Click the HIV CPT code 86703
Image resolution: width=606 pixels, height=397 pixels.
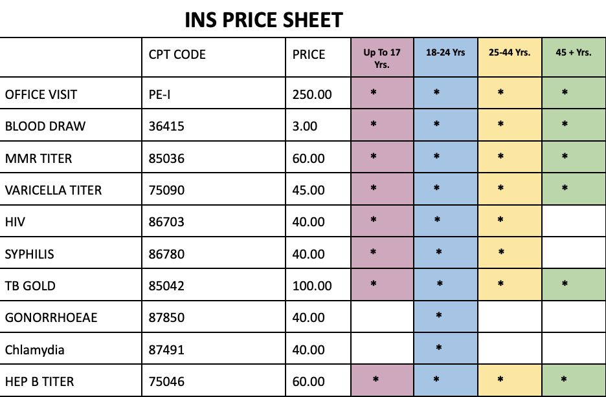point(166,222)
